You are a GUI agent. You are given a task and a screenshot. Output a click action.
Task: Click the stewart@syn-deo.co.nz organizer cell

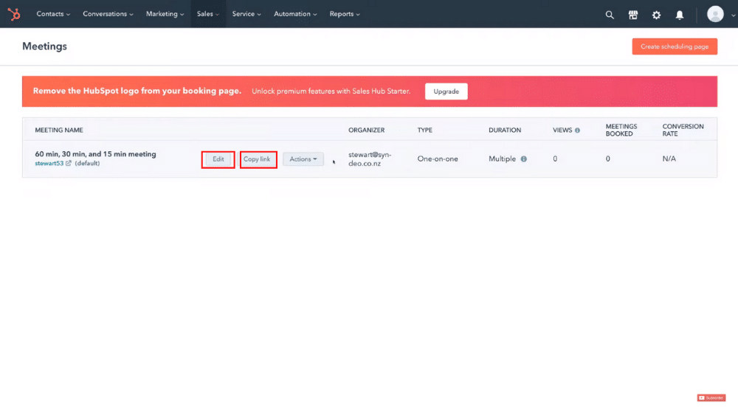click(370, 159)
